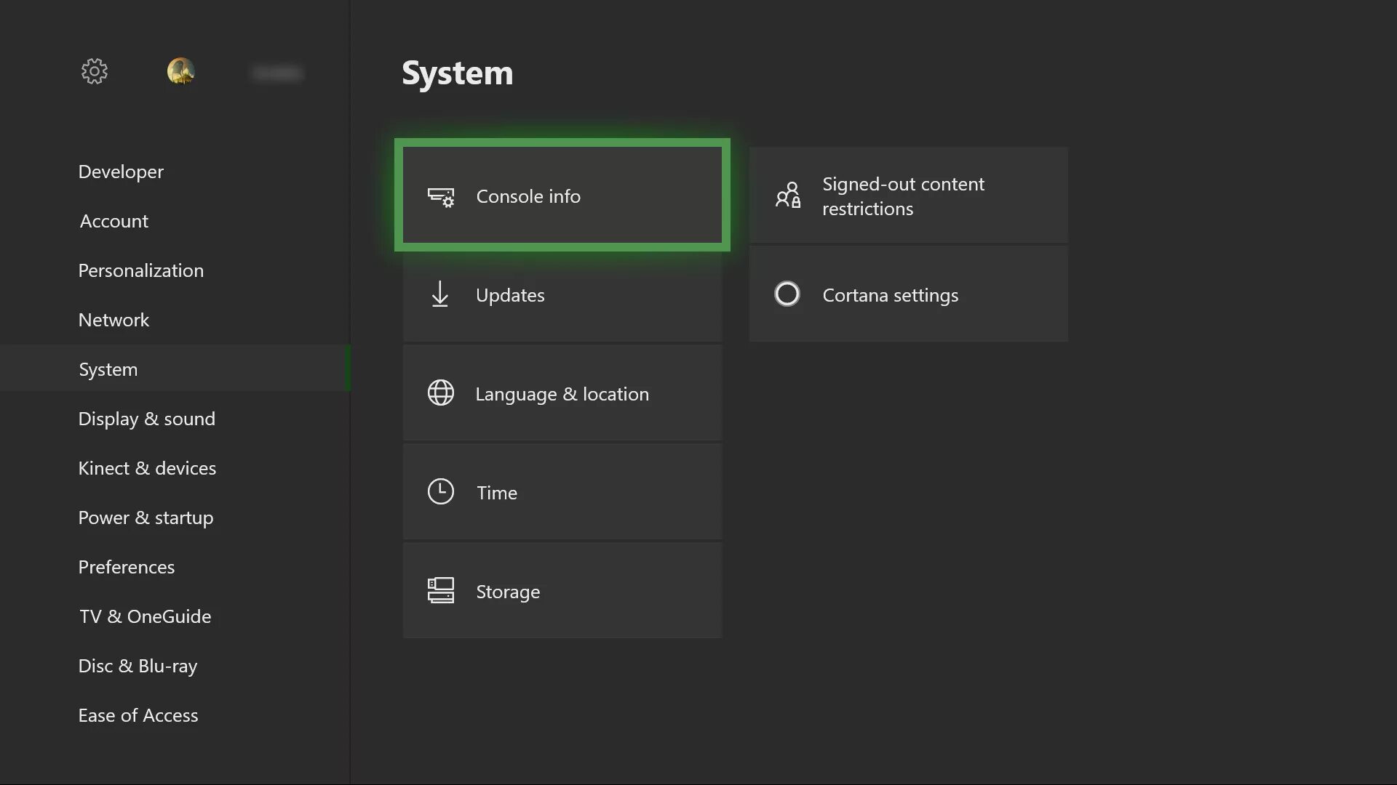Screen dimensions: 1397x785
Task: Open Kinect & devices settings
Action: [148, 468]
